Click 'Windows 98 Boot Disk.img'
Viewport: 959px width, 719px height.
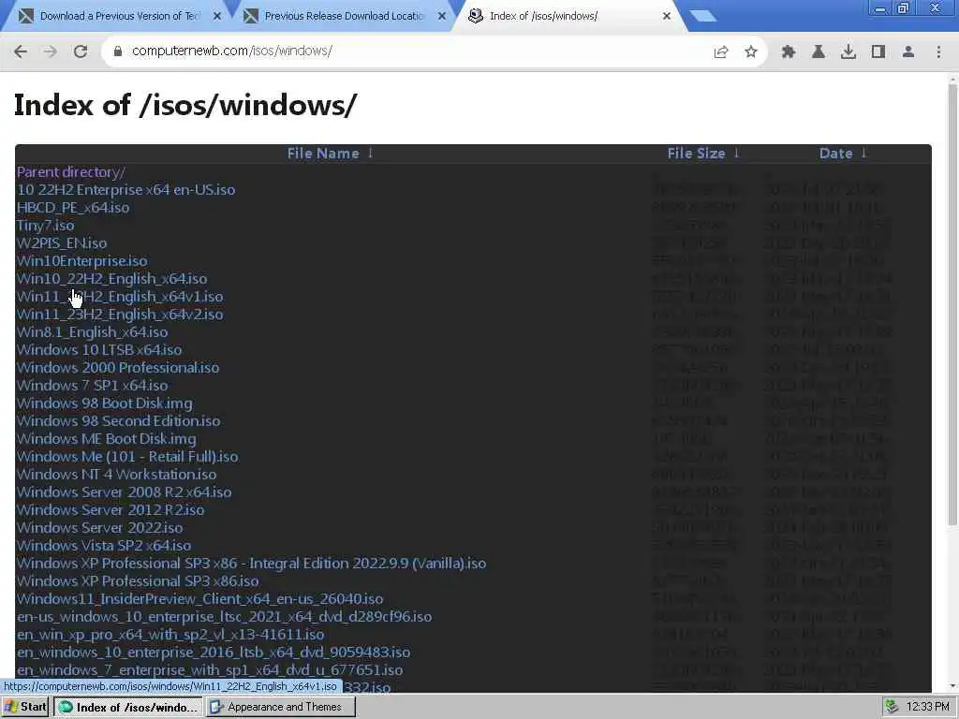pos(104,404)
